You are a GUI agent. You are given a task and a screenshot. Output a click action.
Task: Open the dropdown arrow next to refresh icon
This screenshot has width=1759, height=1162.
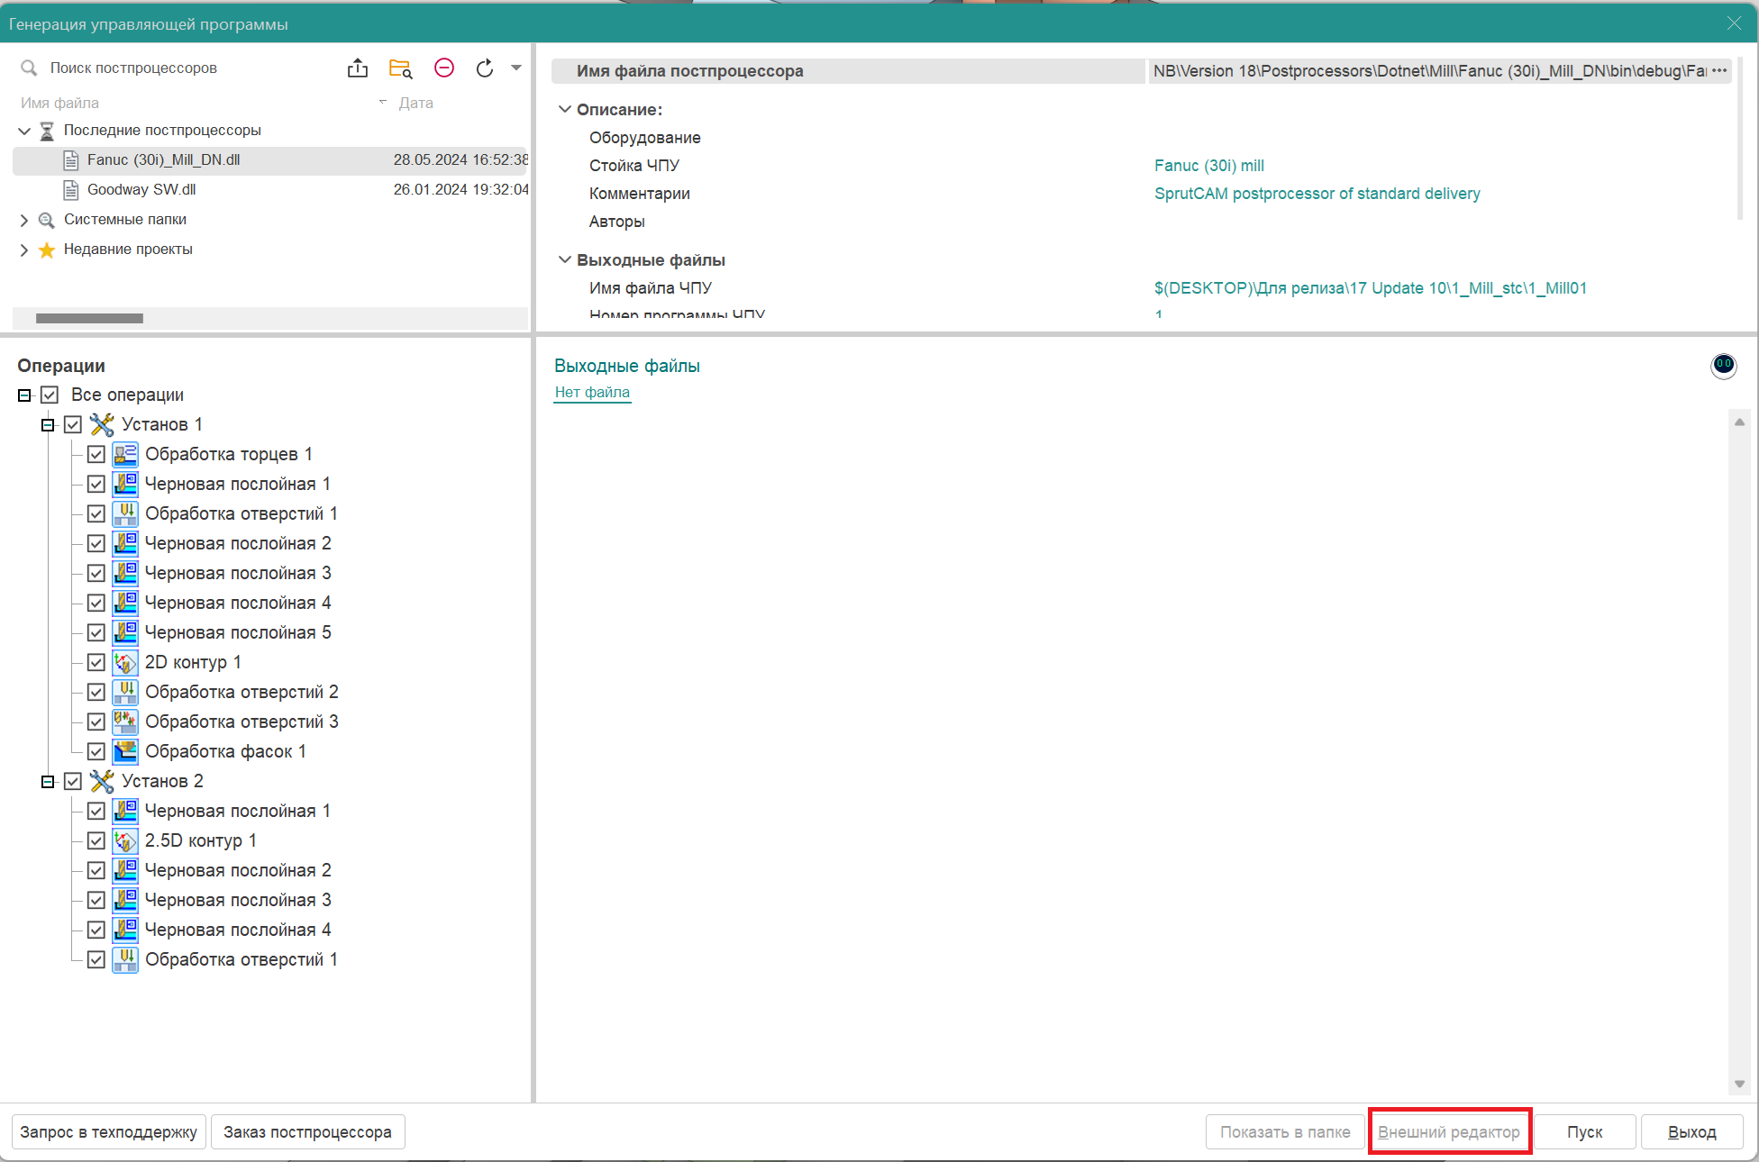(x=516, y=68)
